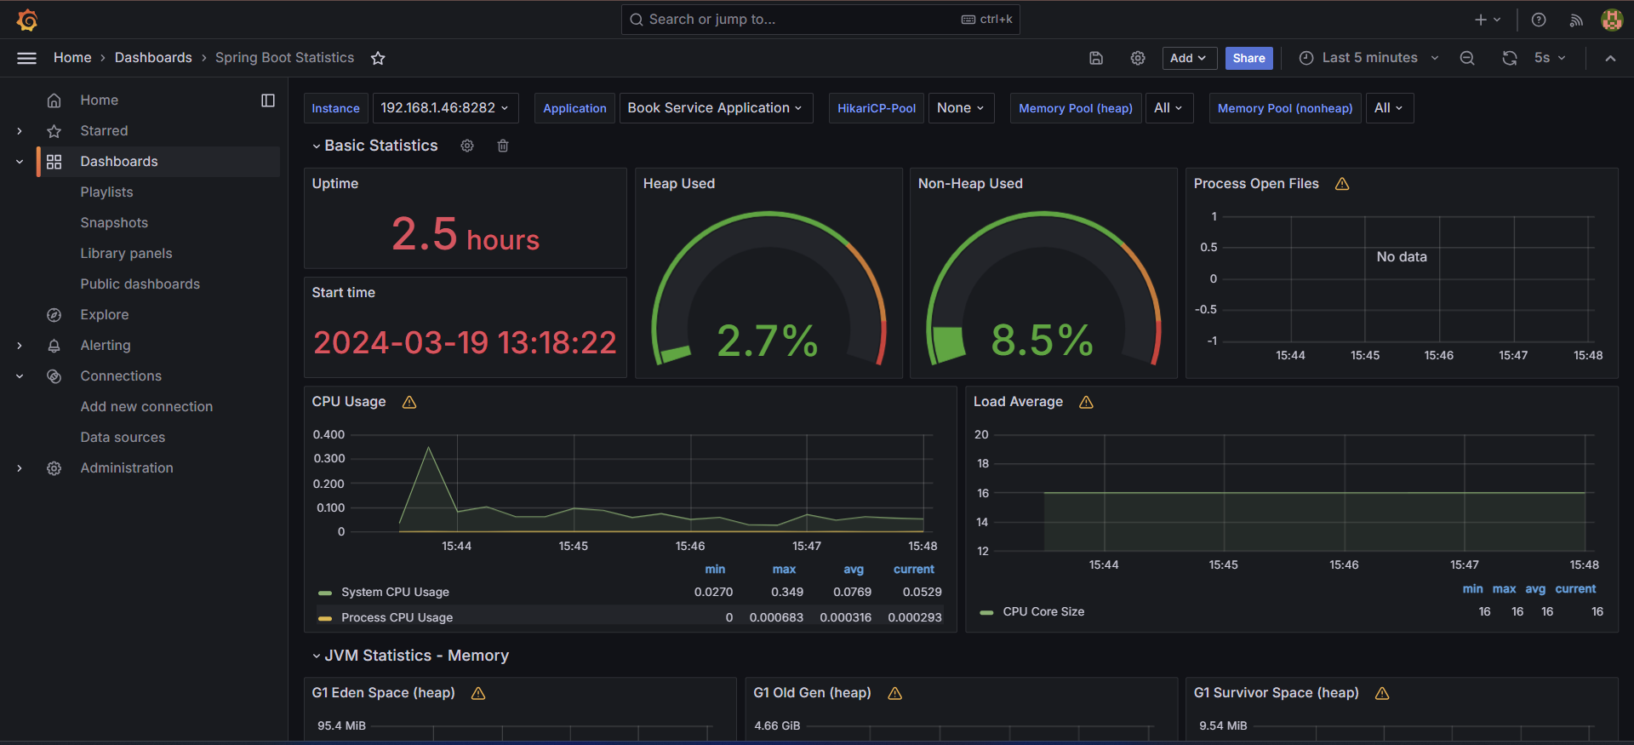Open the Memory Pool (nonheap) All dropdown
The height and width of the screenshot is (745, 1634).
point(1389,108)
